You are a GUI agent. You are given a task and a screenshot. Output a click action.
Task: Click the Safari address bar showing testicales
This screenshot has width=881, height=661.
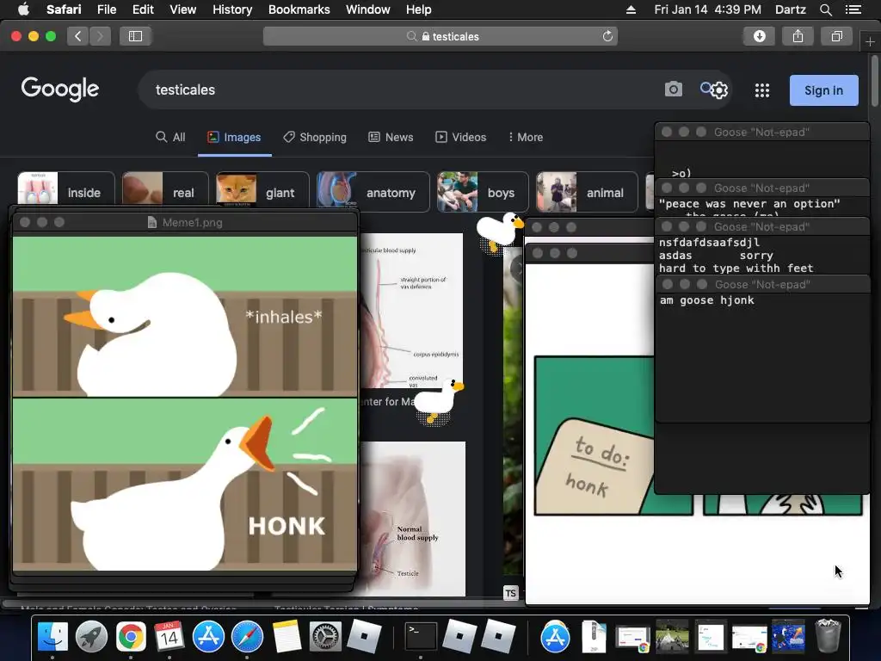(x=440, y=36)
